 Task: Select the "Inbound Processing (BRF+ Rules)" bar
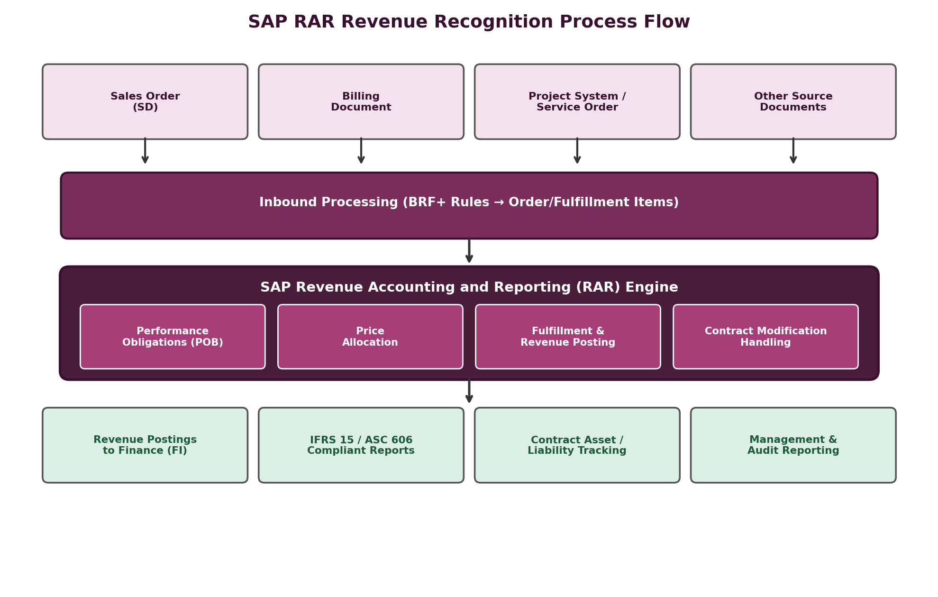tap(469, 206)
